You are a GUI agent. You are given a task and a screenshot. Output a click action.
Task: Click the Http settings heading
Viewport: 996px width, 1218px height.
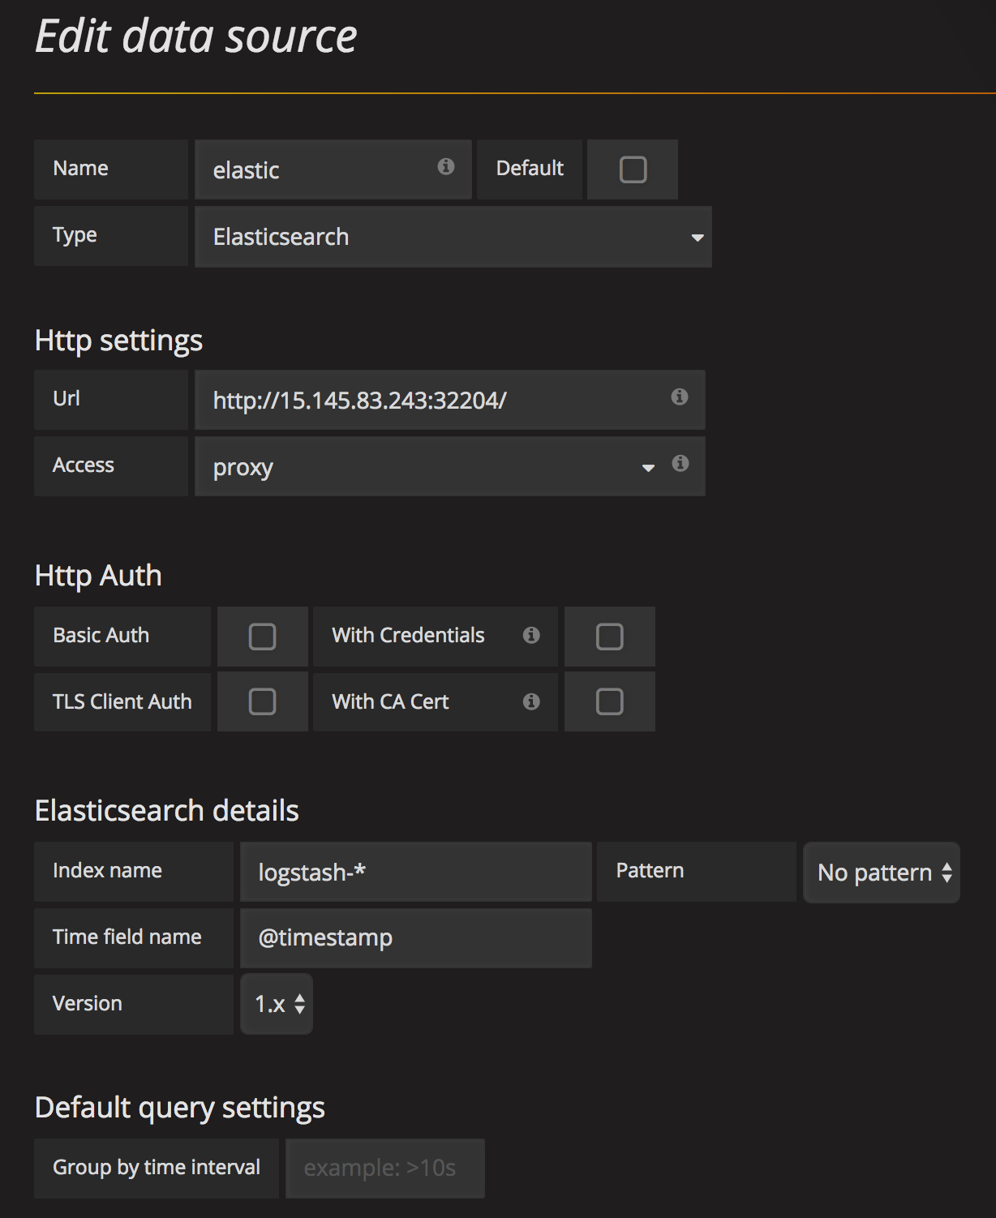pyautogui.click(x=118, y=341)
